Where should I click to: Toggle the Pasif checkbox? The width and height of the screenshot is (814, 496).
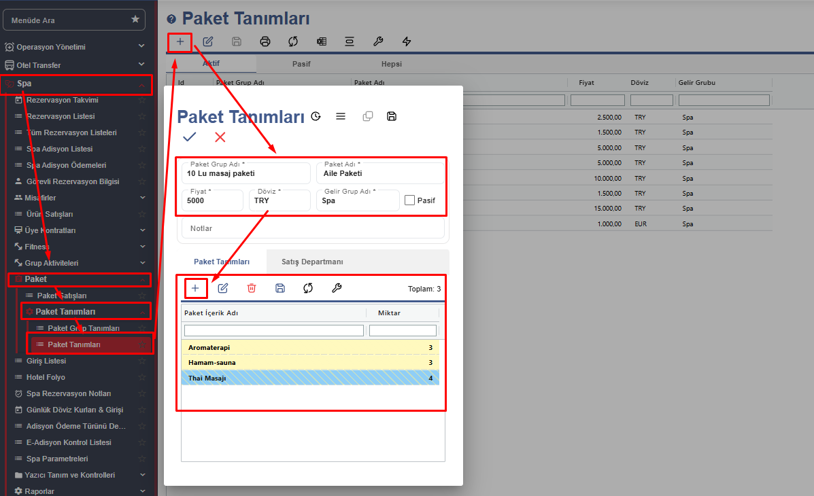pos(409,200)
